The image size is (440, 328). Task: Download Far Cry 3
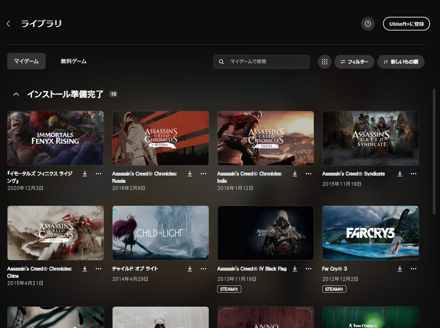pyautogui.click(x=400, y=269)
